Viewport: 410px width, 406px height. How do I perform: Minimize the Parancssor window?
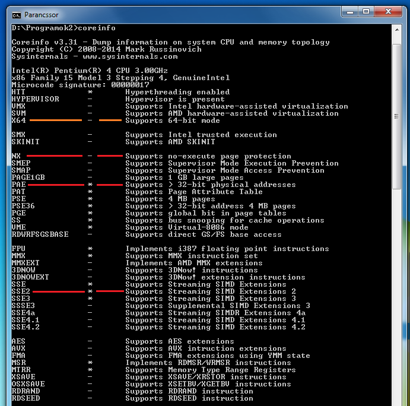coord(350,12)
